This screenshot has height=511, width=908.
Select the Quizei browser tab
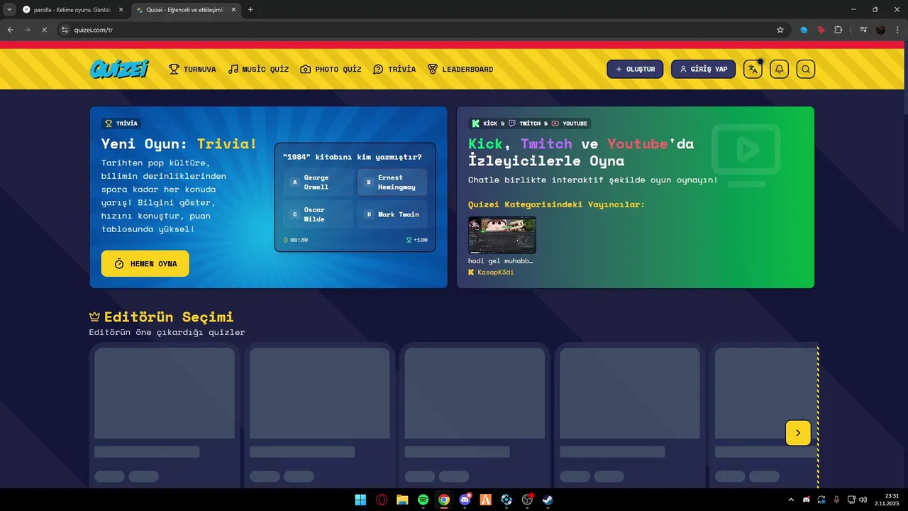[184, 9]
